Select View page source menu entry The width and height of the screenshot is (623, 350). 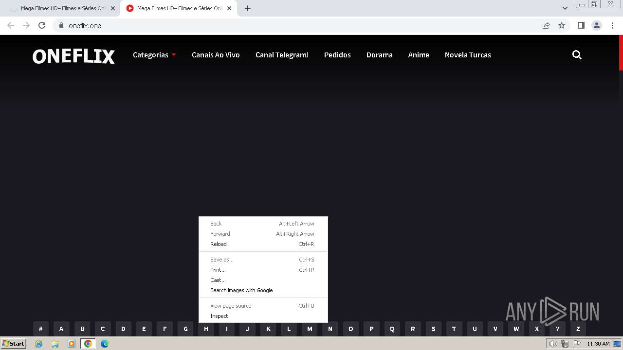(x=263, y=306)
